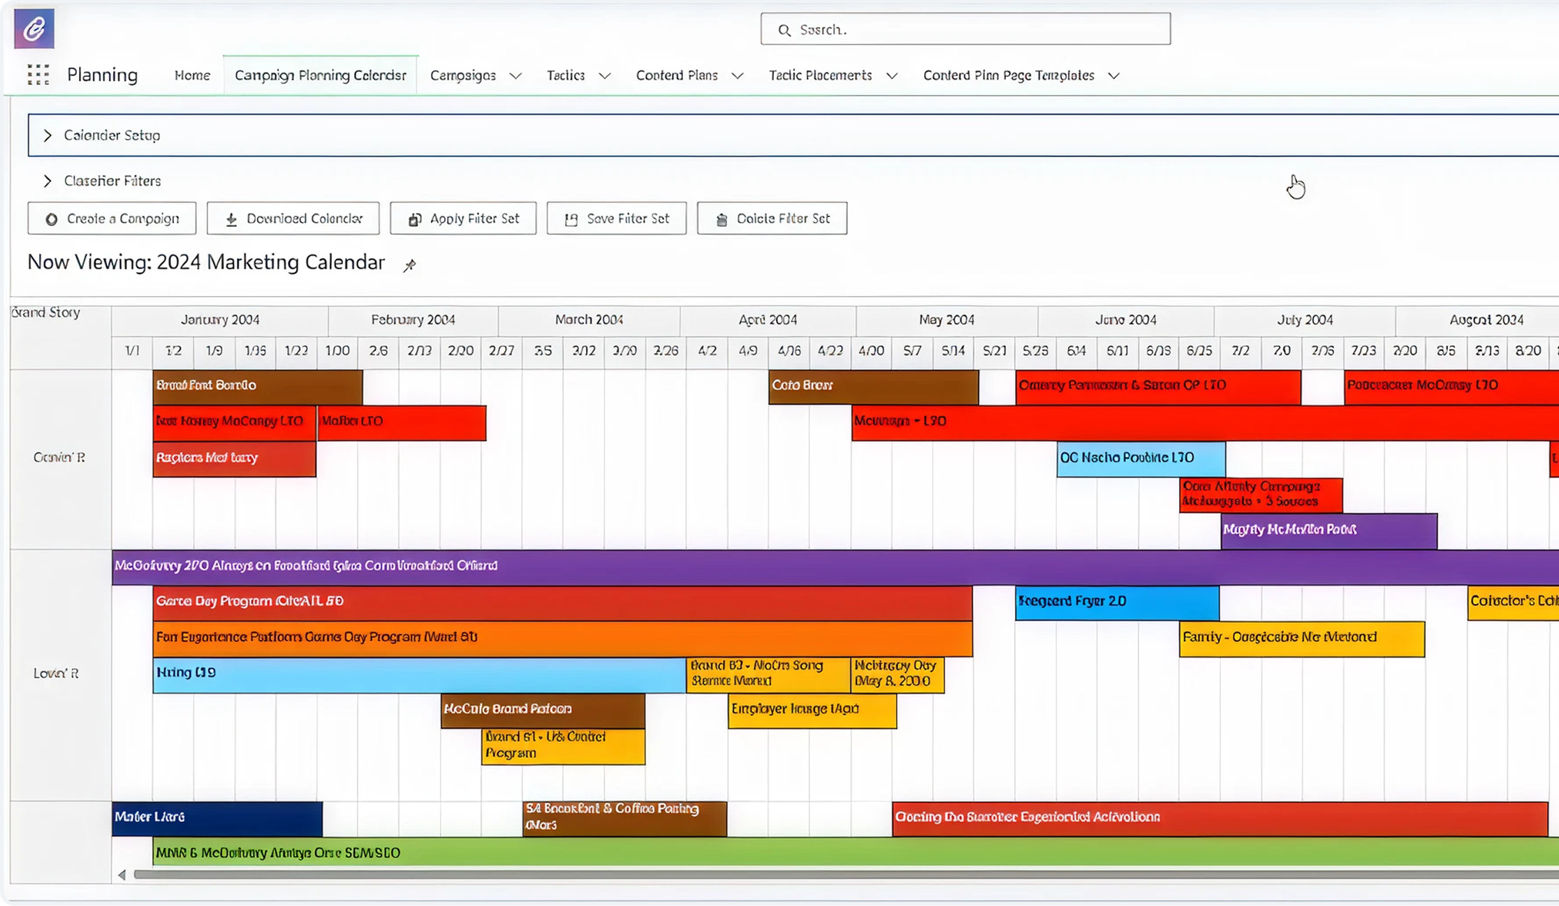This screenshot has width=1559, height=906.
Task: Select the blue OC Nacho campaign bar
Action: (x=1141, y=458)
